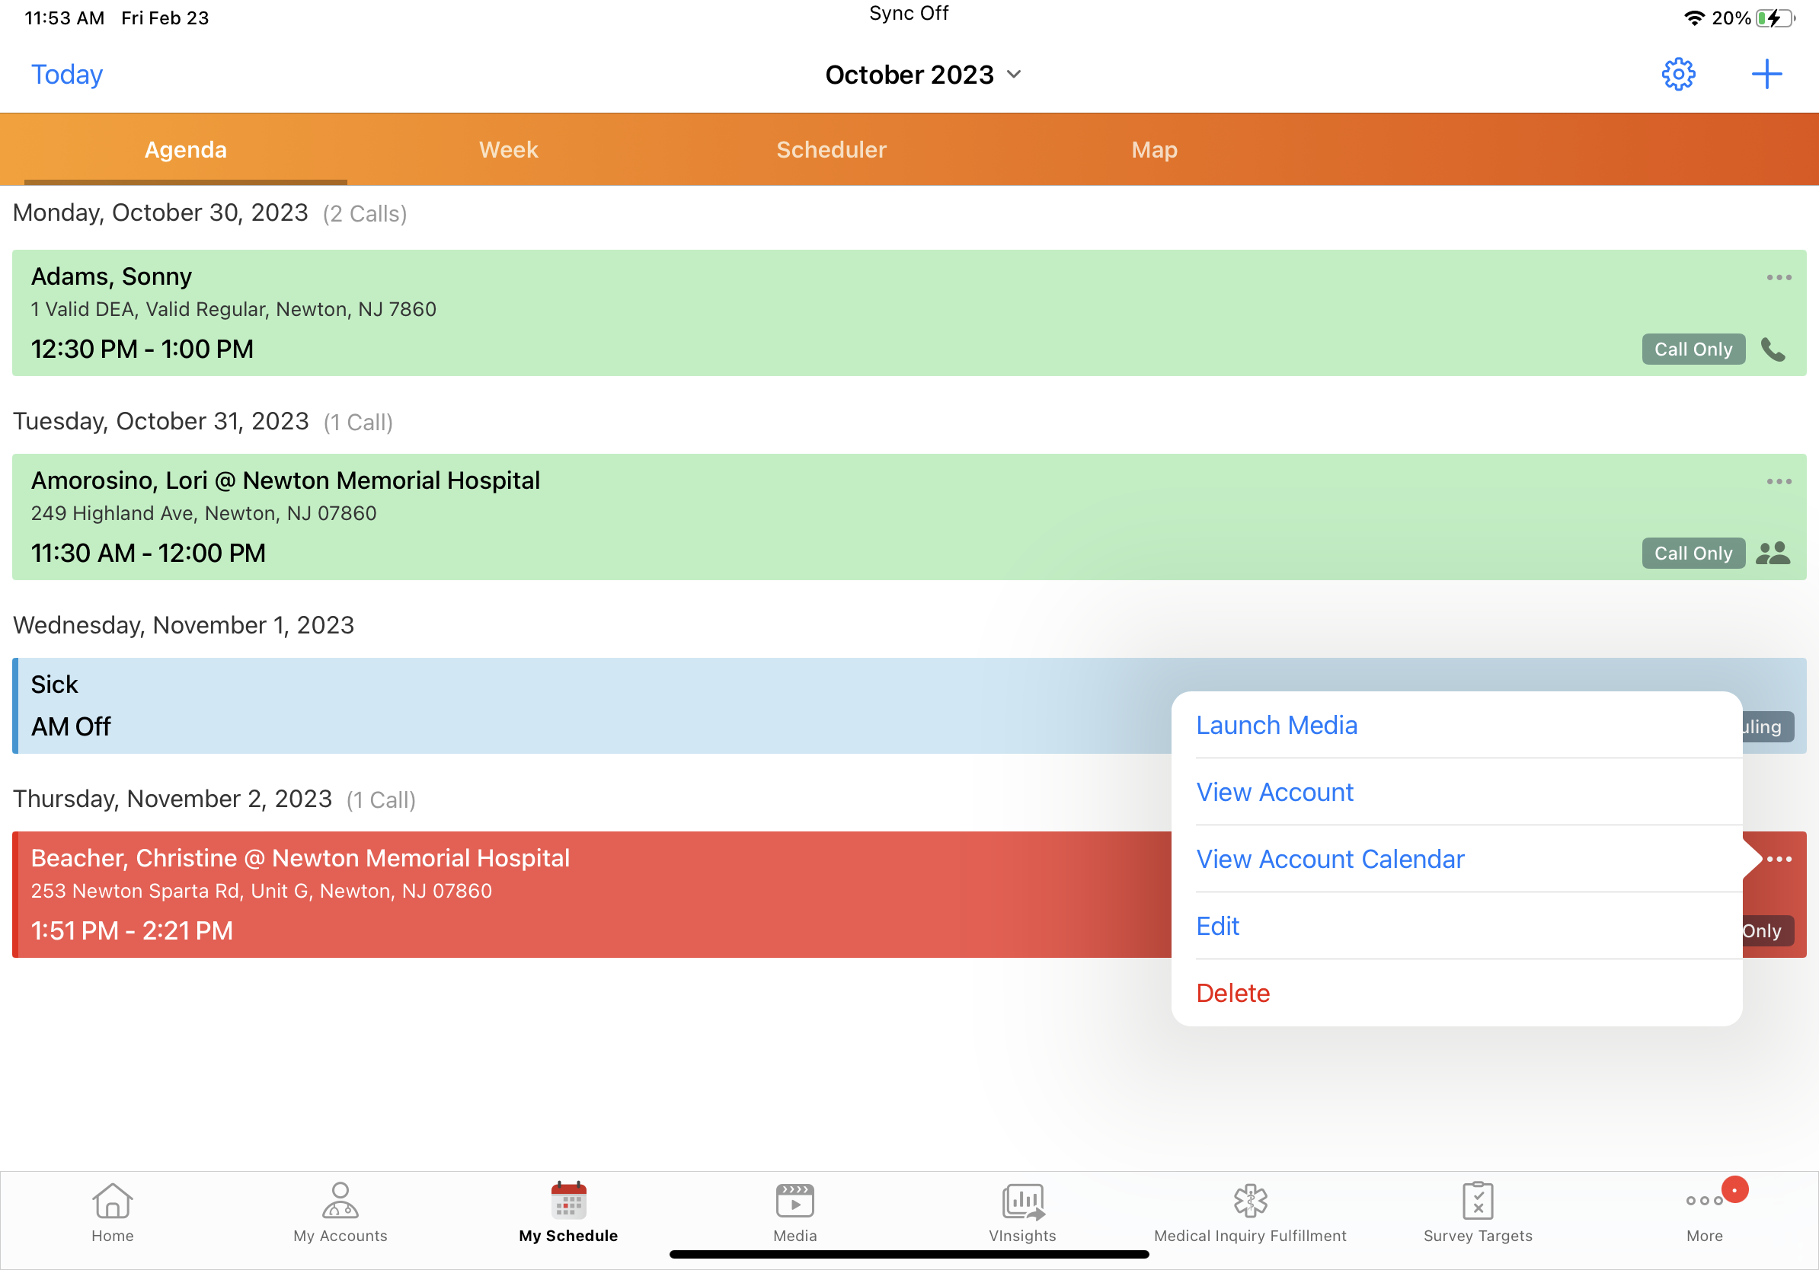The width and height of the screenshot is (1819, 1270).
Task: Open the settings gear icon
Action: [1677, 75]
